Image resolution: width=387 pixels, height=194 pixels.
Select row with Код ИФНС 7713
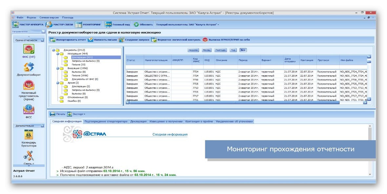pos(246,88)
